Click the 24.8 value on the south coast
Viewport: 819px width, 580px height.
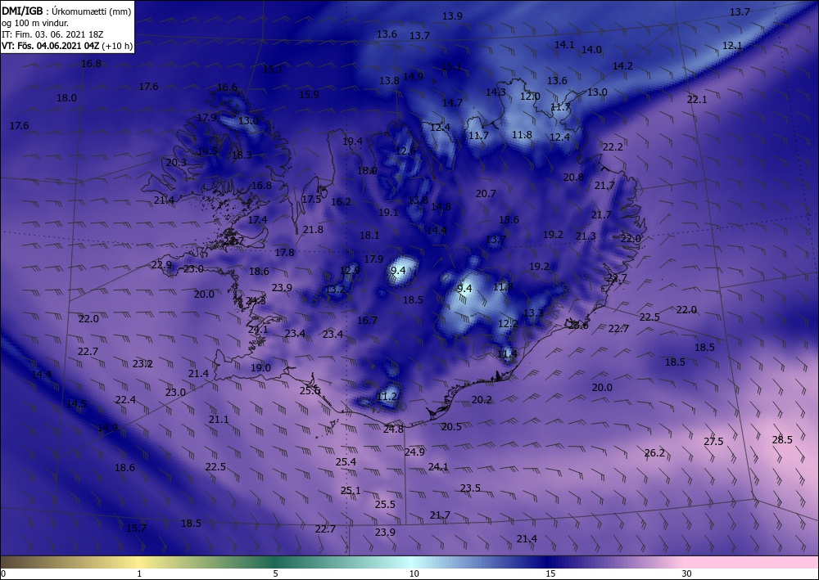pos(393,429)
